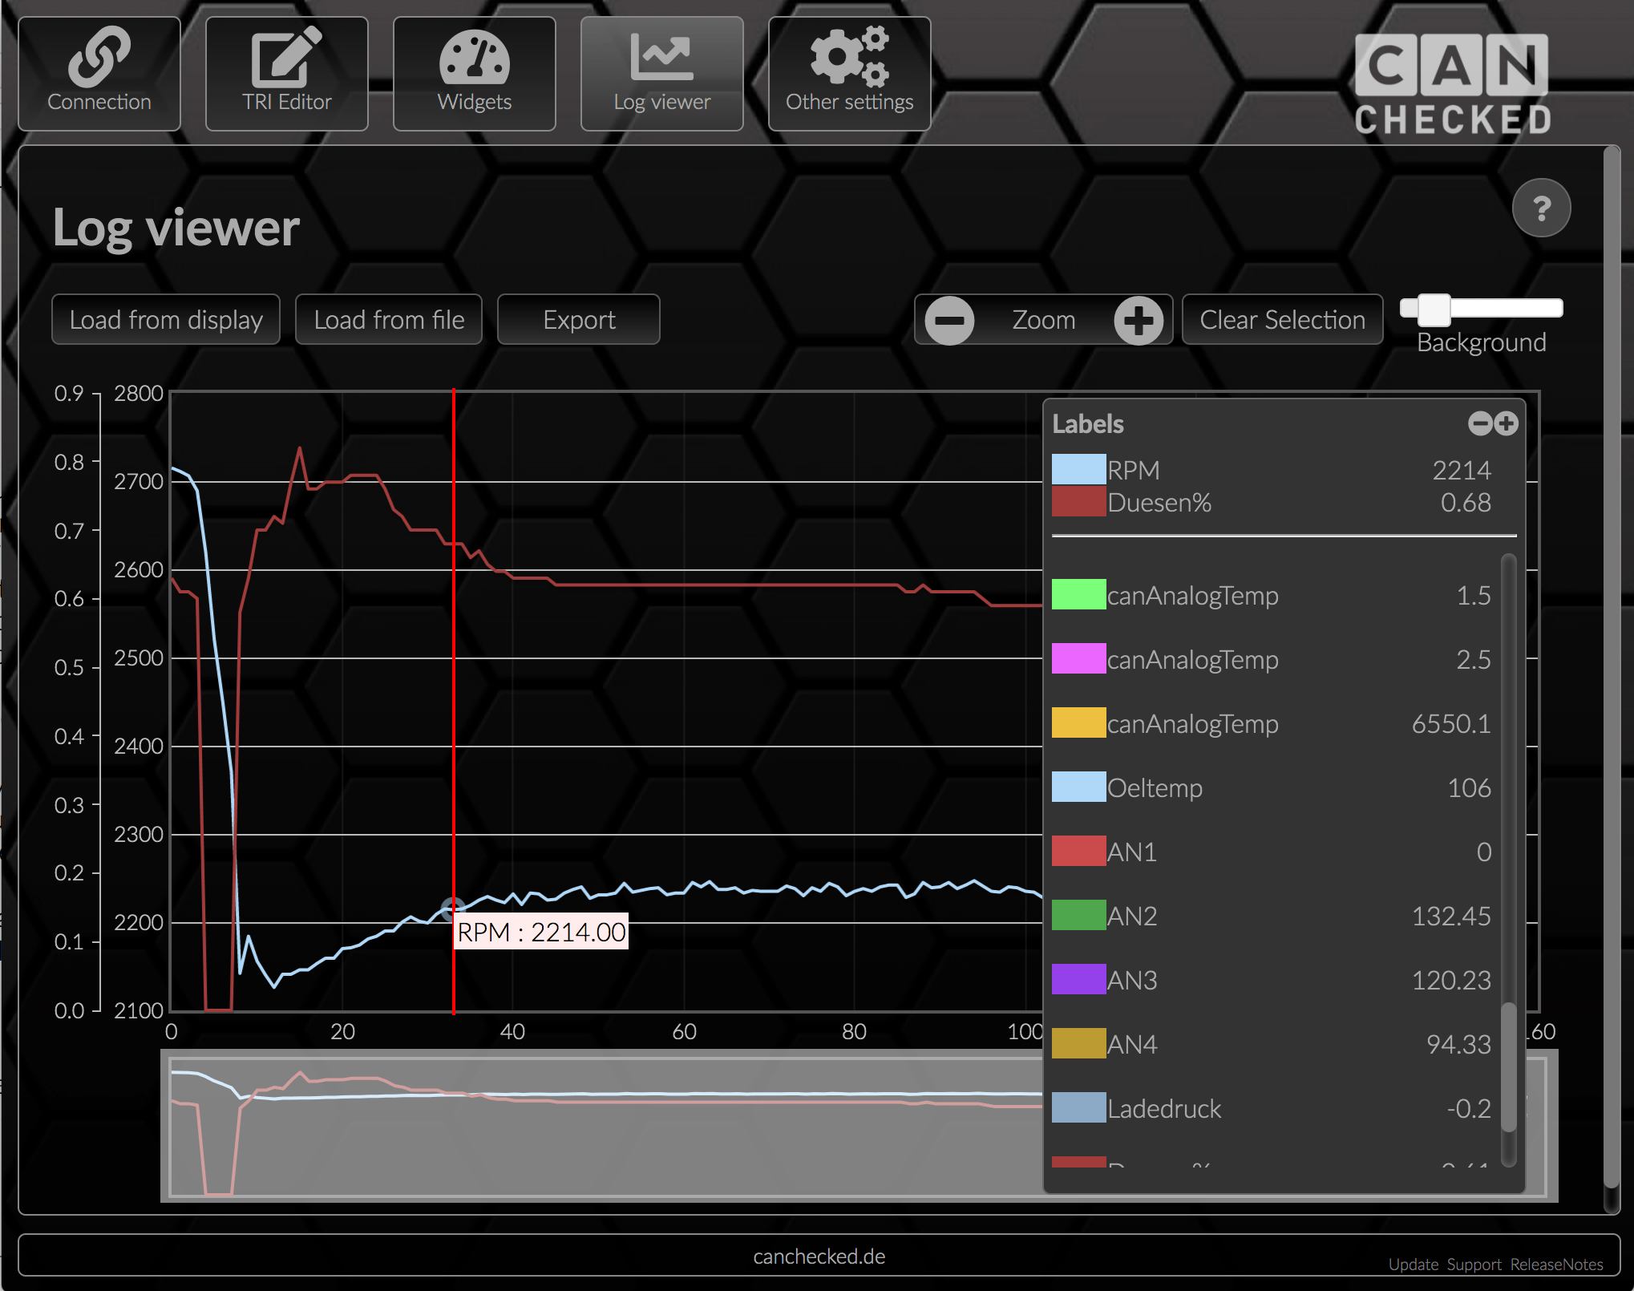Click the Load from file button
Image resolution: width=1634 pixels, height=1291 pixels.
389,320
